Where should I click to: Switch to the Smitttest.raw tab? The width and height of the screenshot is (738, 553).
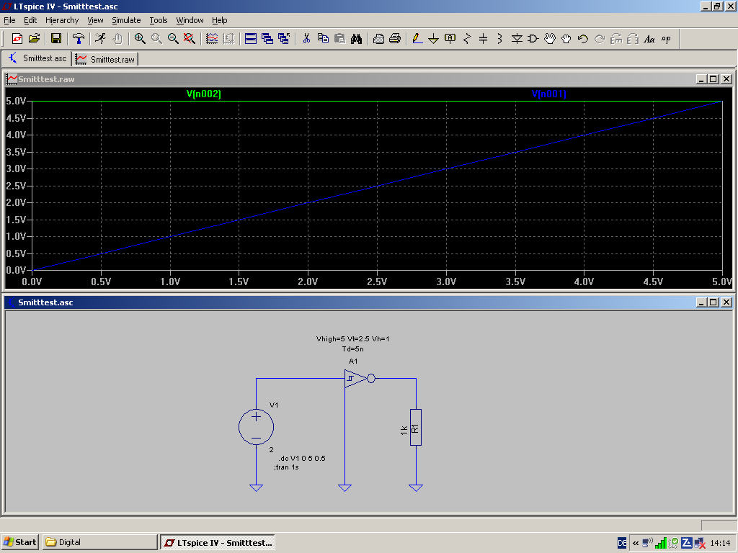tap(106, 59)
